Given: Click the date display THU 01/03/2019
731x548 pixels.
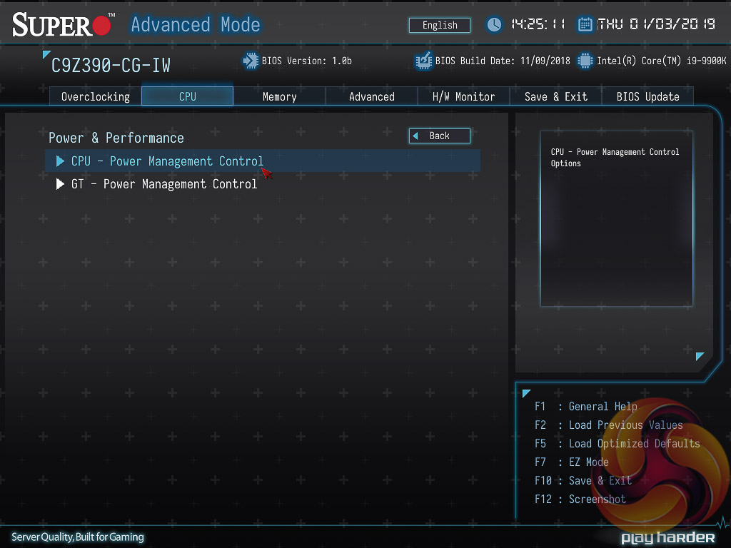Looking at the screenshot, I should [656, 24].
